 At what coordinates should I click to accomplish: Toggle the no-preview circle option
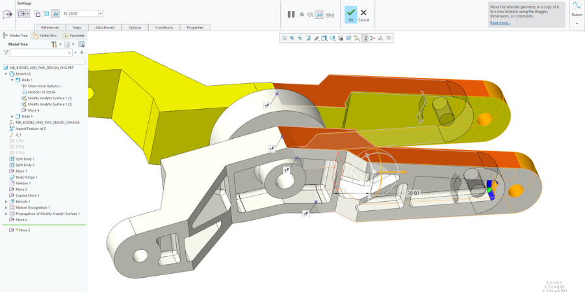point(302,14)
